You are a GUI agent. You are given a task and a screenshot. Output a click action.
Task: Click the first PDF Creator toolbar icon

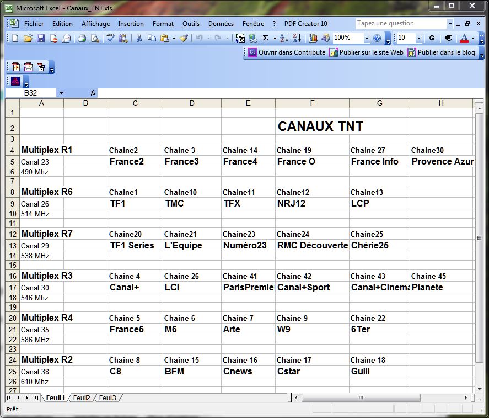coord(15,67)
